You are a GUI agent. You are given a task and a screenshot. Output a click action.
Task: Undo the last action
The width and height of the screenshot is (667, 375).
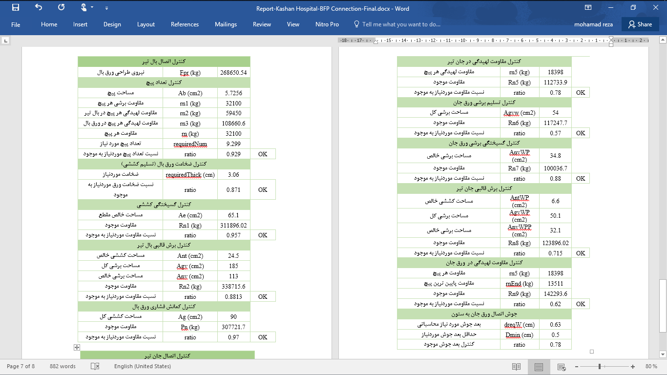pyautogui.click(x=39, y=8)
